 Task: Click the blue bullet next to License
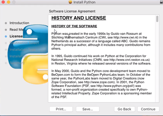pos(6,36)
